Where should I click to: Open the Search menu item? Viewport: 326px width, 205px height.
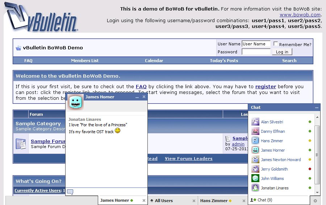tap(289, 61)
